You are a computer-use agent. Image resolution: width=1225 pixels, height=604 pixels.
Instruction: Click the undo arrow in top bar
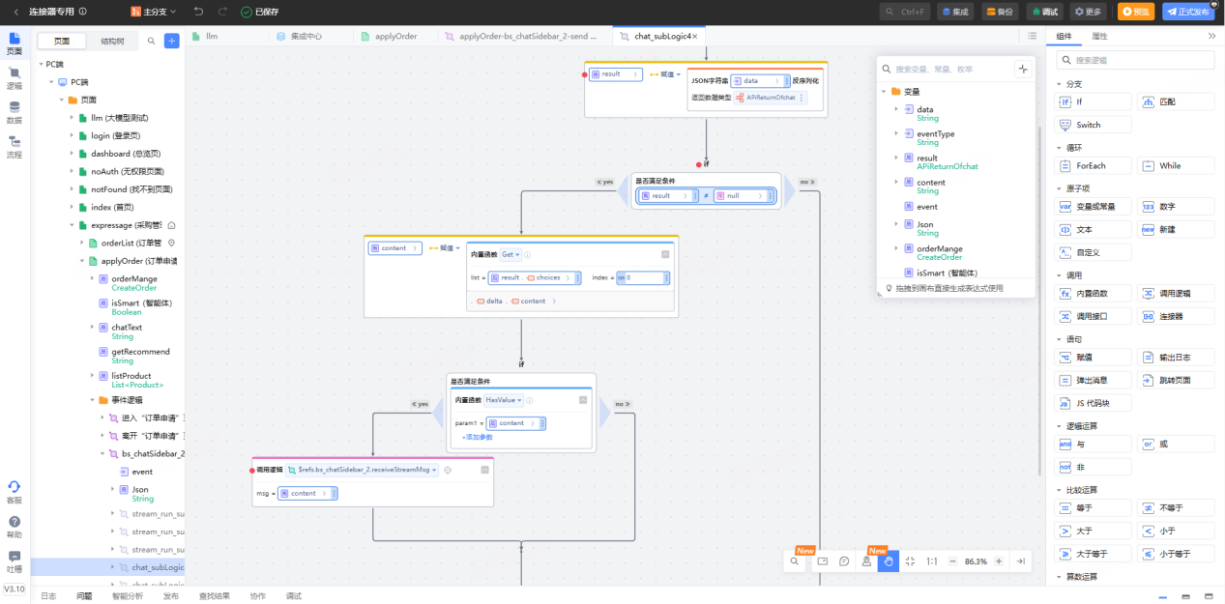pos(198,12)
